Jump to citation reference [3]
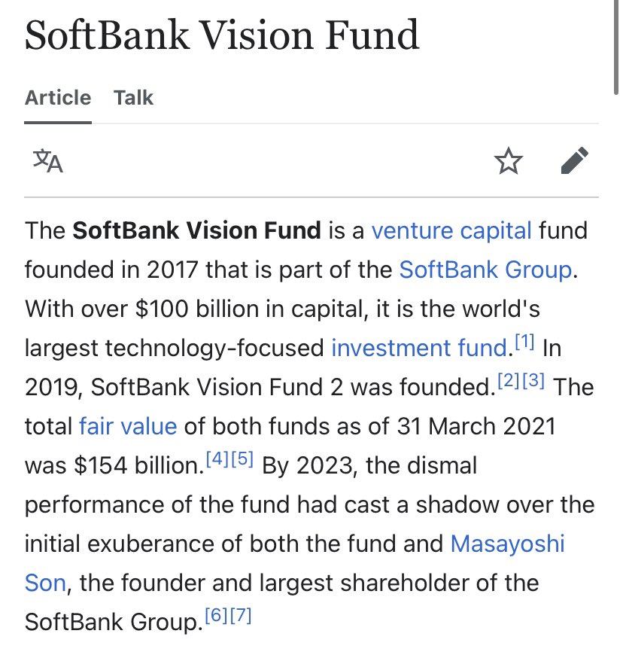 [x=533, y=382]
